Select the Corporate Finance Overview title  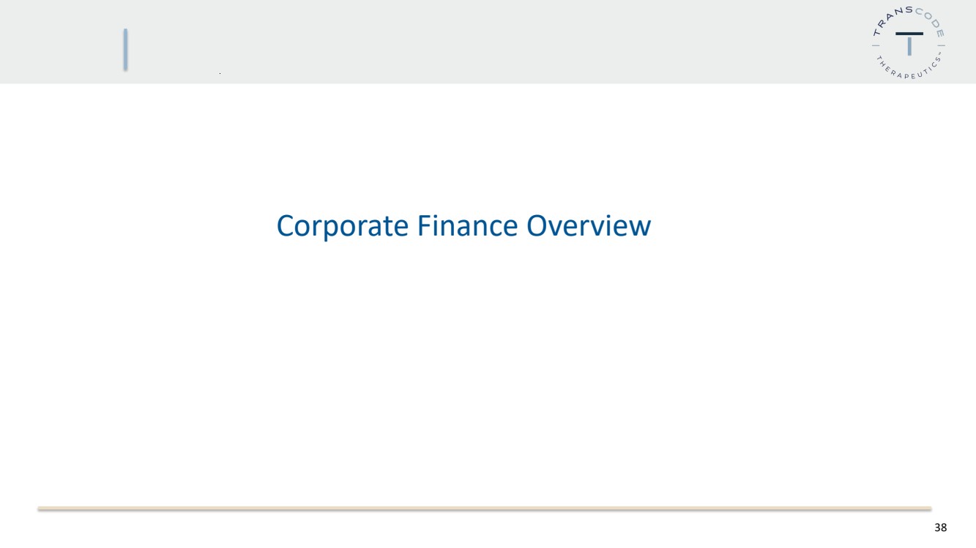pos(463,226)
